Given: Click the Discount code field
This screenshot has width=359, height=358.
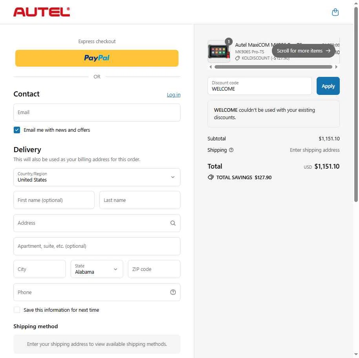Looking at the screenshot, I should click(260, 86).
